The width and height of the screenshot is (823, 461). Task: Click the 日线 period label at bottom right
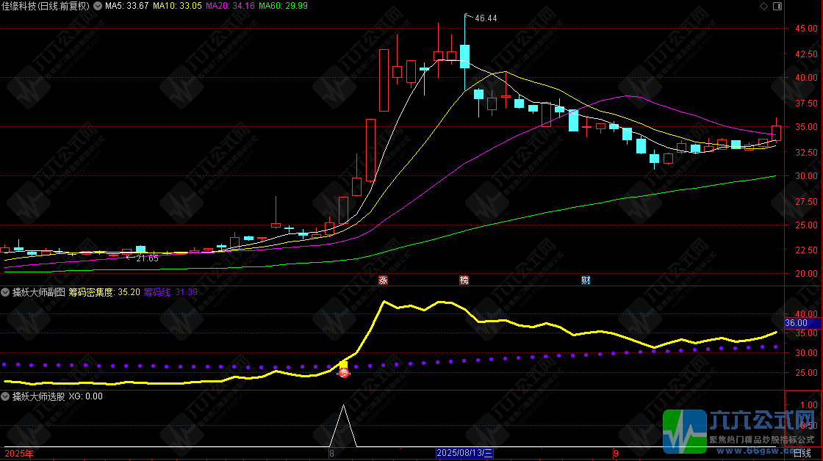(802, 454)
